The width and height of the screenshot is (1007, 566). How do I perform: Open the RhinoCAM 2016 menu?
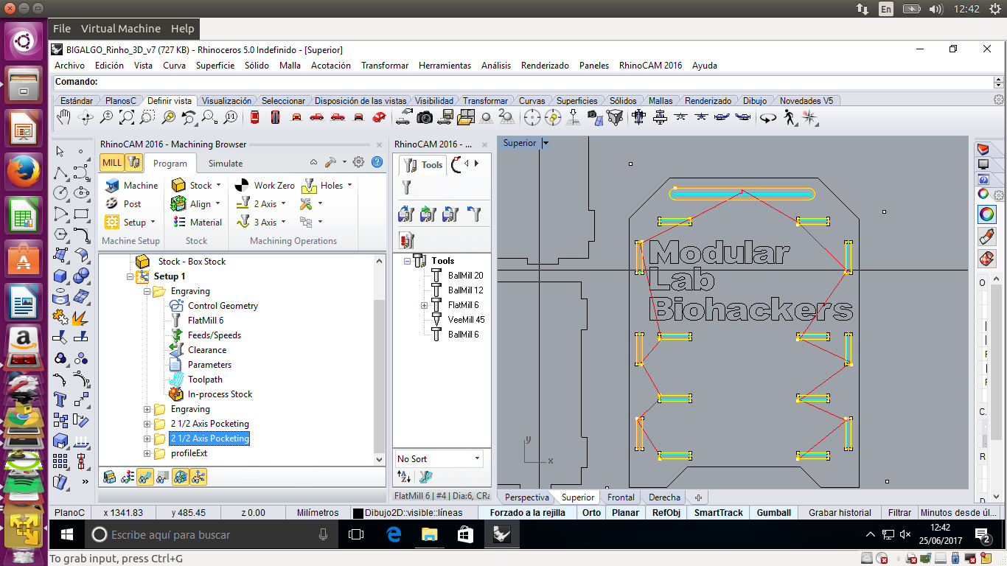coord(650,66)
